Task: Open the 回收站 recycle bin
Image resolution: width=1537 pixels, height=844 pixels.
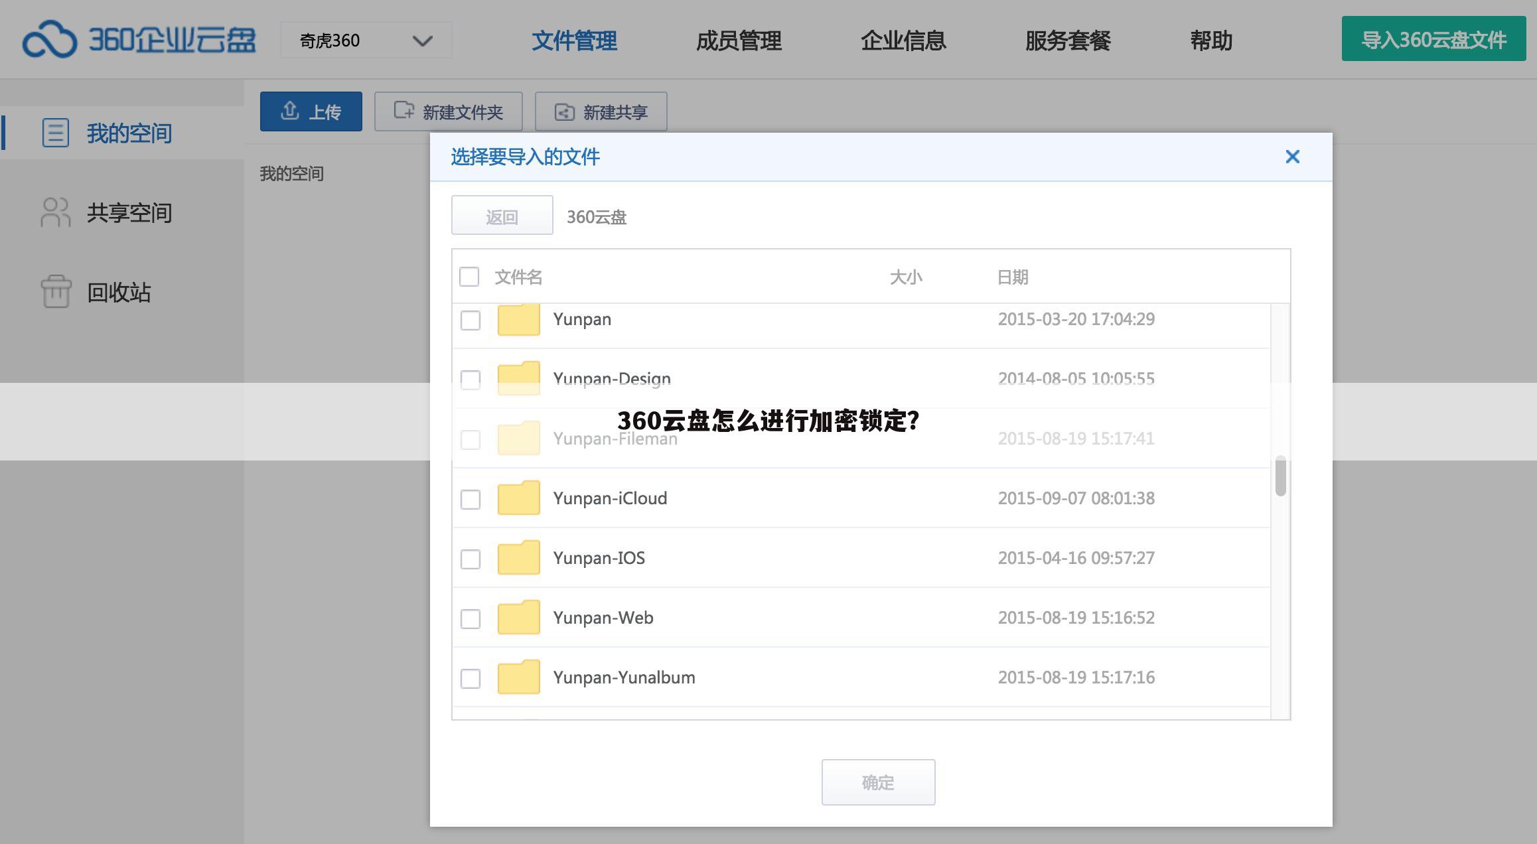Action: tap(122, 292)
